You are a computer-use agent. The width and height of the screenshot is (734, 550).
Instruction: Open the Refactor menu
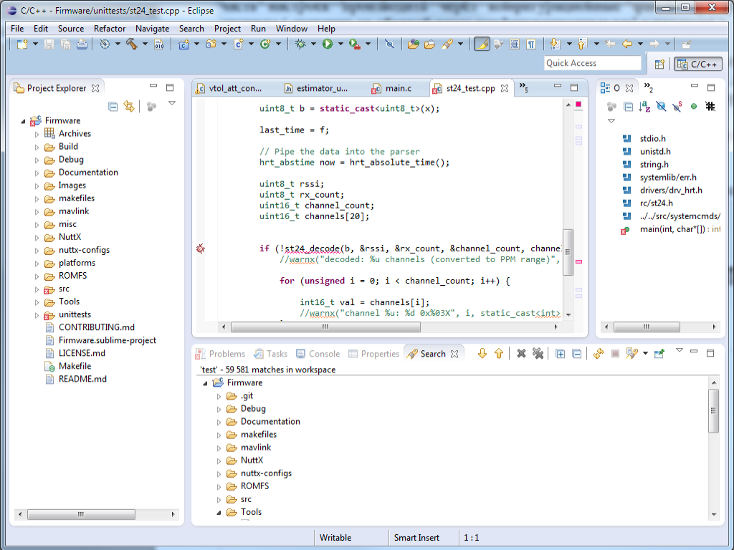pos(110,29)
